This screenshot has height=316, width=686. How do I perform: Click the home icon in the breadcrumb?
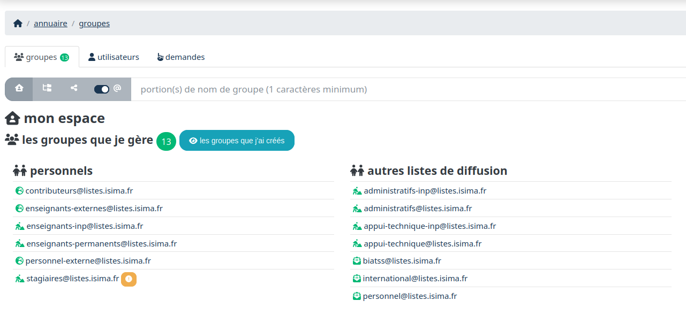(x=17, y=22)
